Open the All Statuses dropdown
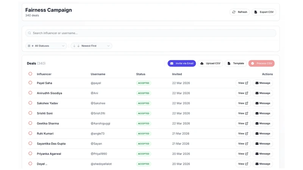This screenshot has width=303, height=170. tap(46, 46)
